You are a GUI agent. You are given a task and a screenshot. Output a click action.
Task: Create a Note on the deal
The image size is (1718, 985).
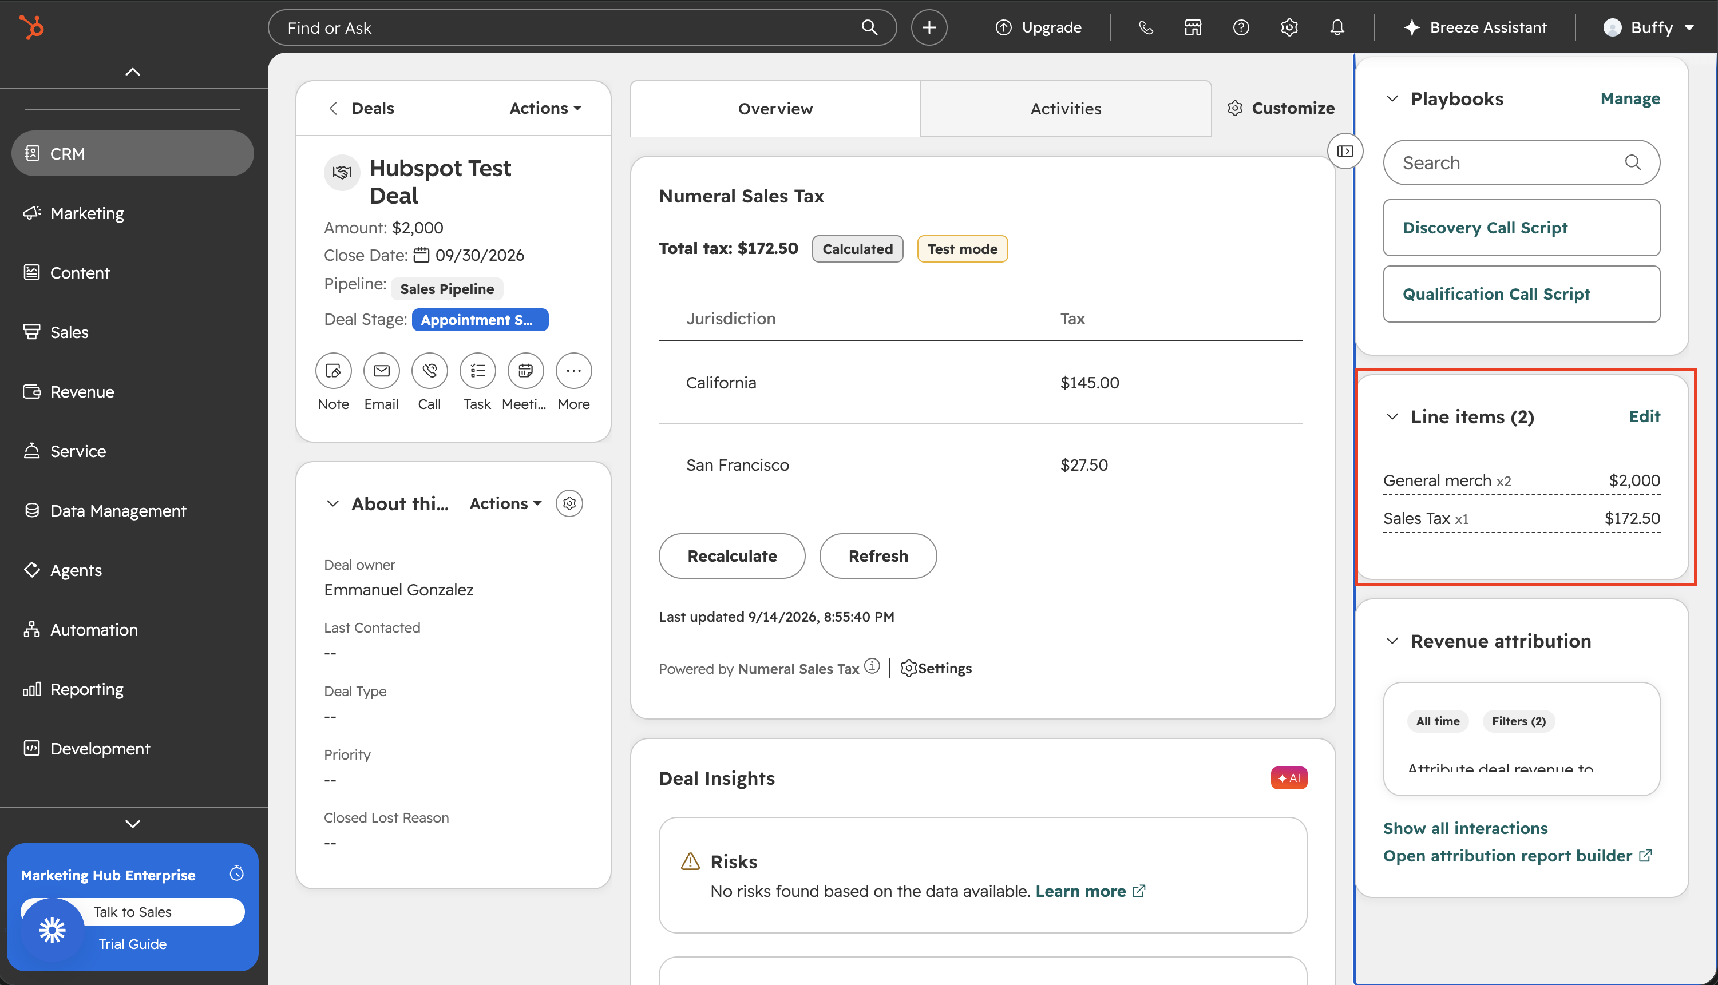click(334, 371)
